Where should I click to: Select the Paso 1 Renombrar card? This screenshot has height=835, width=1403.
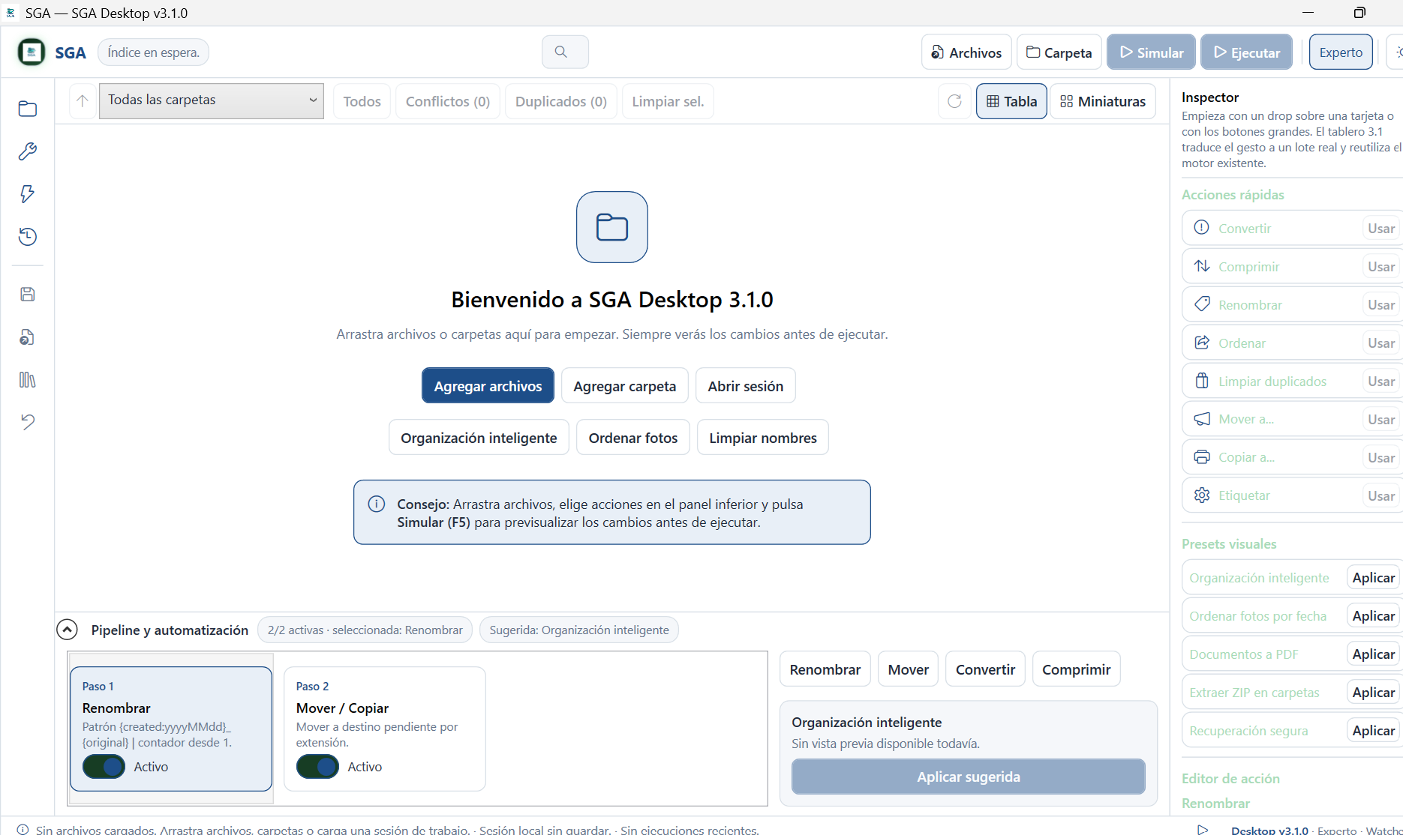[171, 729]
